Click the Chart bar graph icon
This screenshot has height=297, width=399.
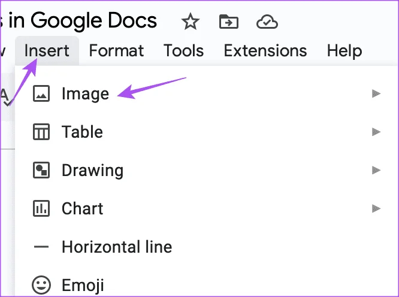coord(41,208)
